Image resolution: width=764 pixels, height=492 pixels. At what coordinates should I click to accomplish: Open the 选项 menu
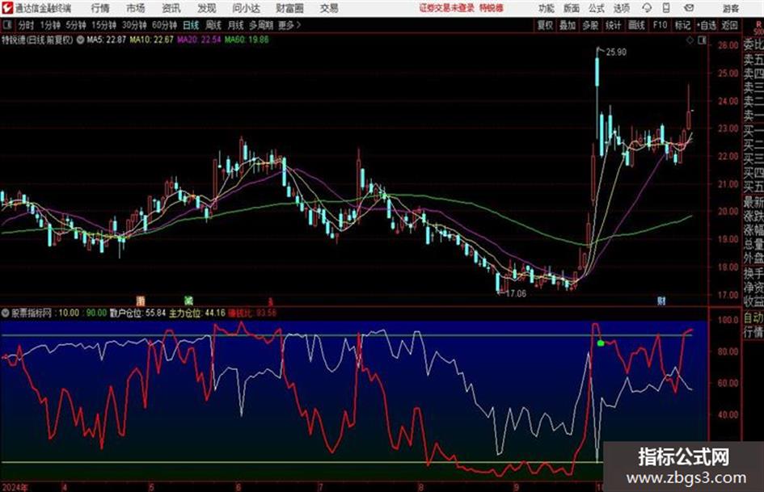click(x=621, y=8)
